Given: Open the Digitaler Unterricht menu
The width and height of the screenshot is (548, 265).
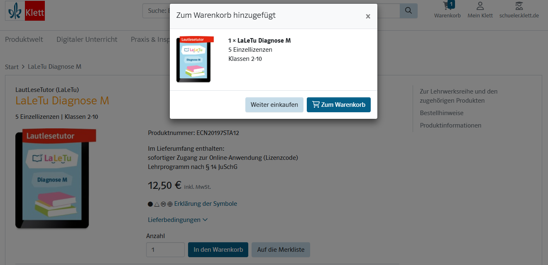Looking at the screenshot, I should 87,40.
